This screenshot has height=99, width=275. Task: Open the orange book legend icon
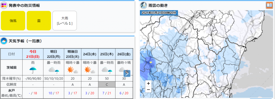click(269, 5)
